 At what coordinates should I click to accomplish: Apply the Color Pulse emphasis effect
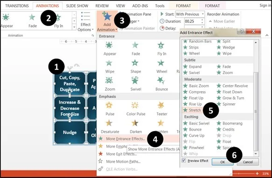point(135,109)
